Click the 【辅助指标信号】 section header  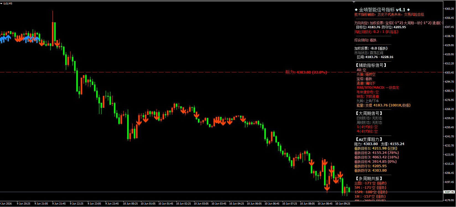coord(371,65)
